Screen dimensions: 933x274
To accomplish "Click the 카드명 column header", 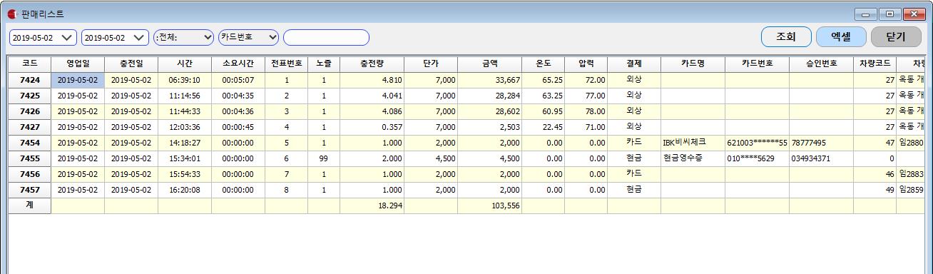I will (693, 64).
